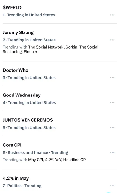Open more options for Good Wednesday trend
This screenshot has height=193, width=120.
[112, 103]
